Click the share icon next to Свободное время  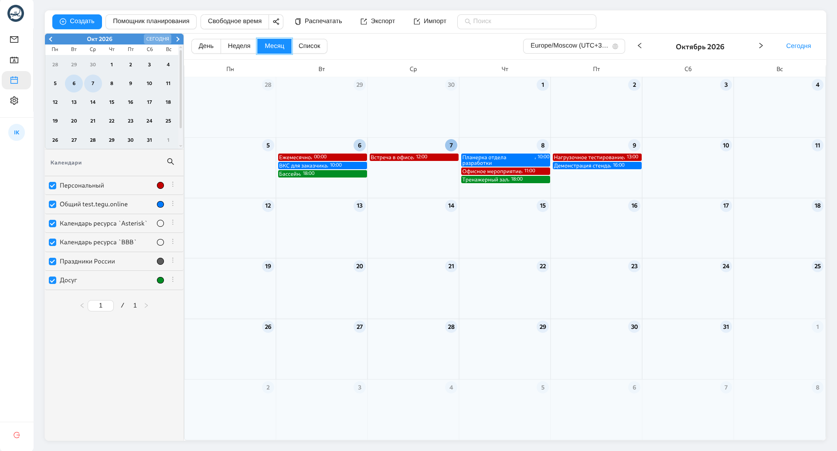point(276,21)
